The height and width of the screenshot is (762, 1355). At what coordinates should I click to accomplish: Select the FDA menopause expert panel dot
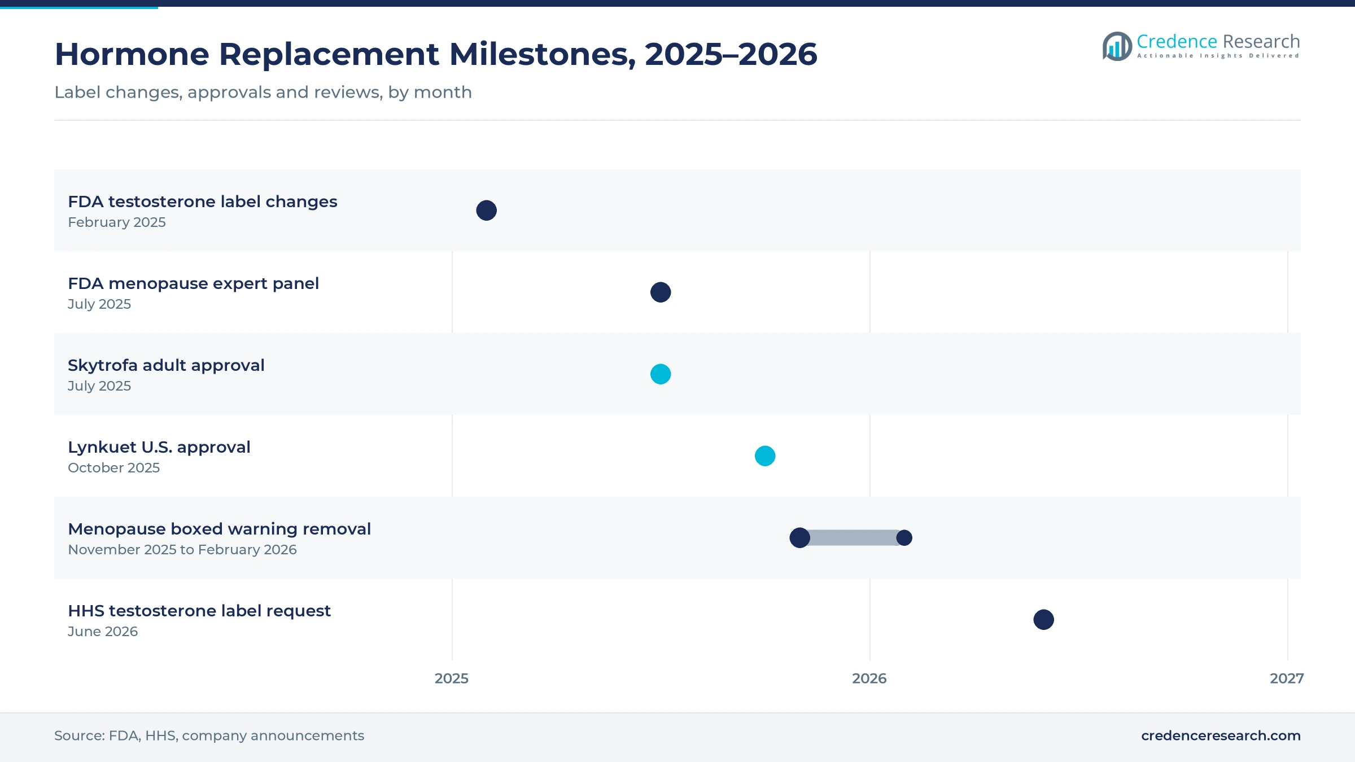point(661,292)
